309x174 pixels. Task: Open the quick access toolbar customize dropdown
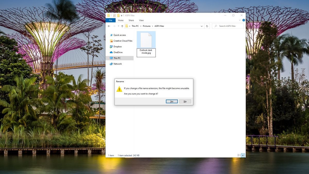click(x=121, y=15)
